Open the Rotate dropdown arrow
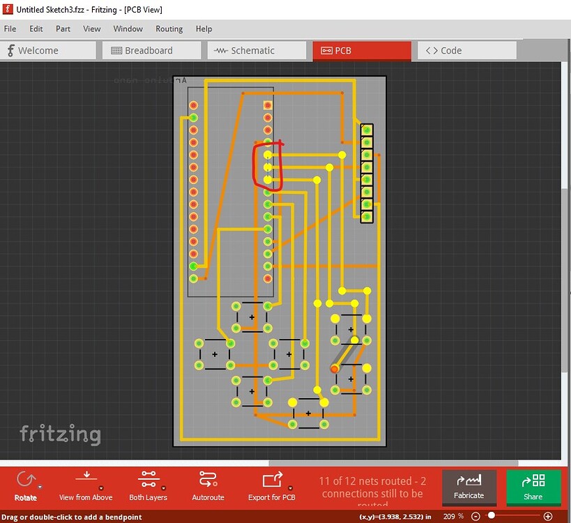The width and height of the screenshot is (571, 523). coord(40,487)
